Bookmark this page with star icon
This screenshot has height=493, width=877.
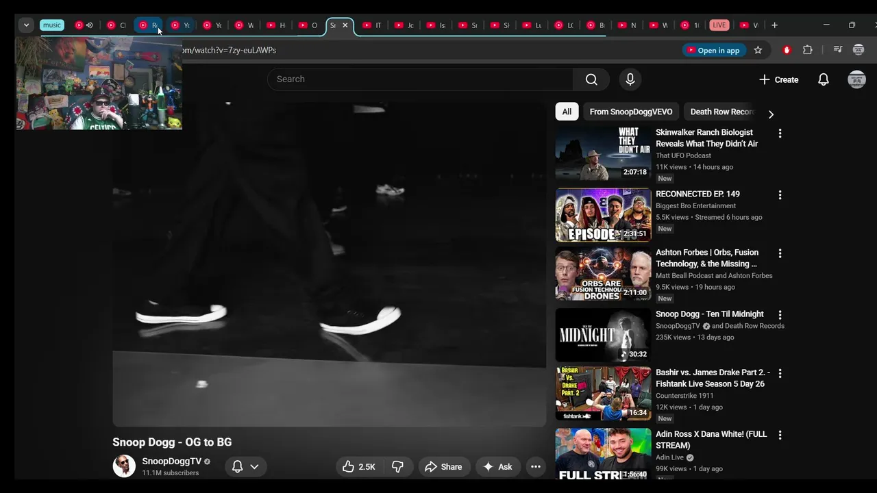pos(758,50)
